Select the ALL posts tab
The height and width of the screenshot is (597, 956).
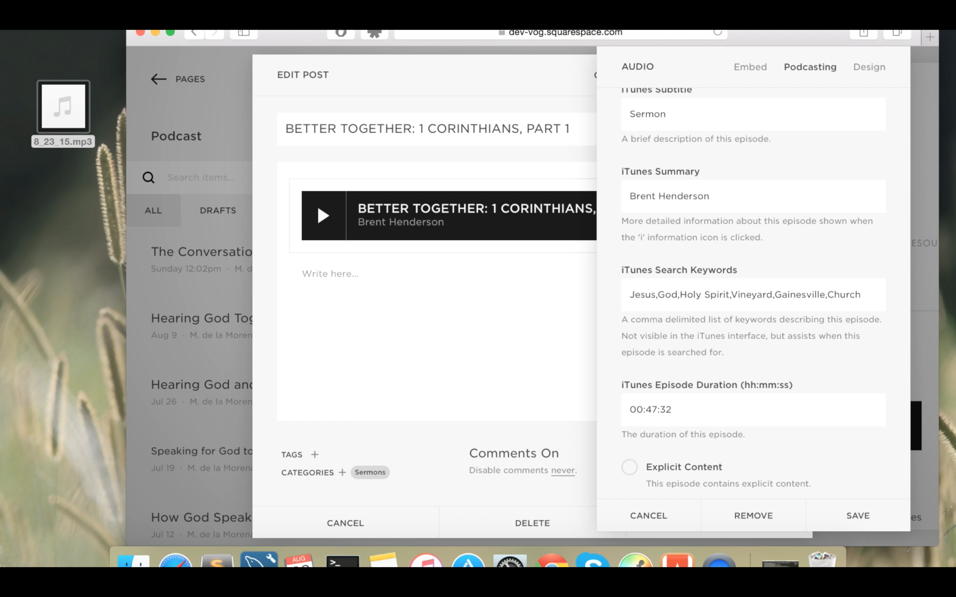tap(153, 210)
